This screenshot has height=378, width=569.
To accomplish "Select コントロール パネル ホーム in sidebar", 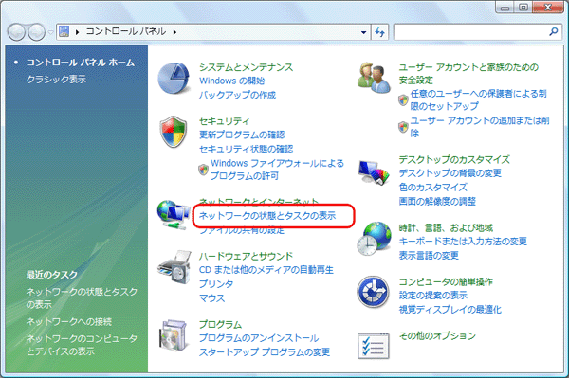I will [81, 63].
